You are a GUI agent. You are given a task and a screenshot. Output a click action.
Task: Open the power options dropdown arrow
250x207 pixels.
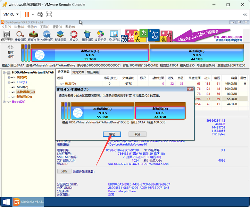click(33, 14)
